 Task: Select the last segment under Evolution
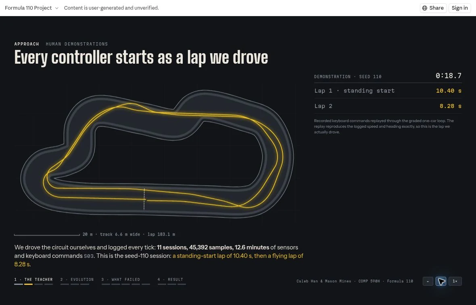coord(85,284)
